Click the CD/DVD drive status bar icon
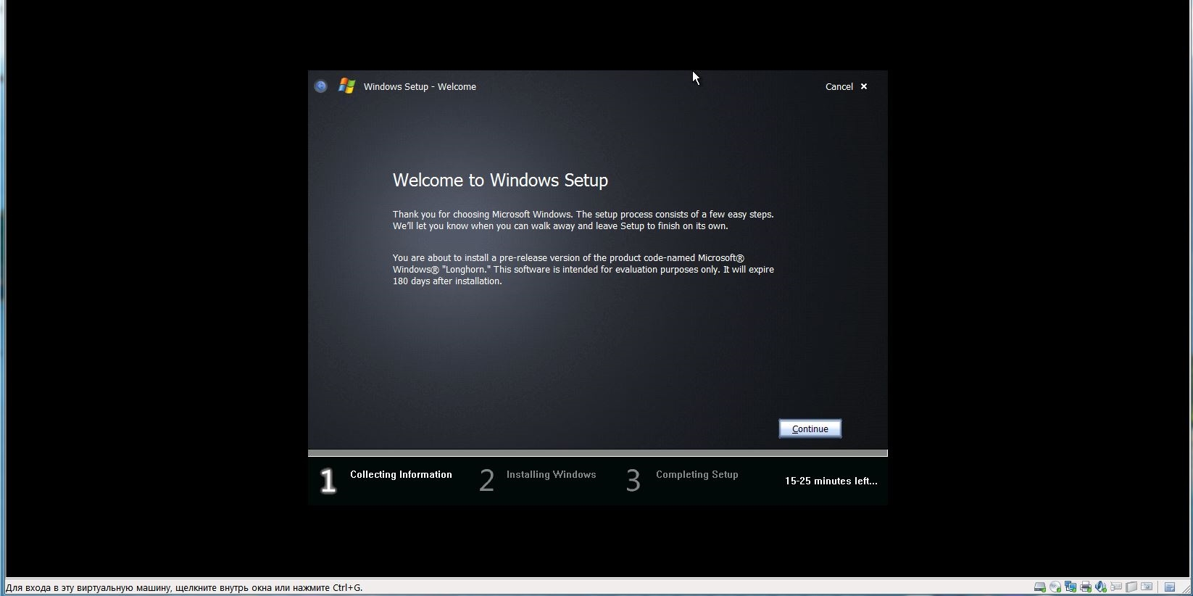Screen dimensions: 1193x596 pos(1055,587)
